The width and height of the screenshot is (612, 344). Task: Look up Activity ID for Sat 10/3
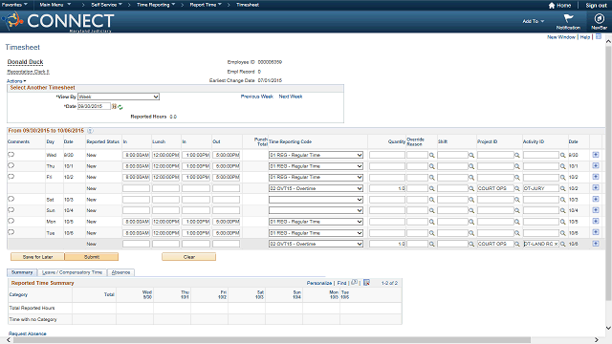coord(563,200)
